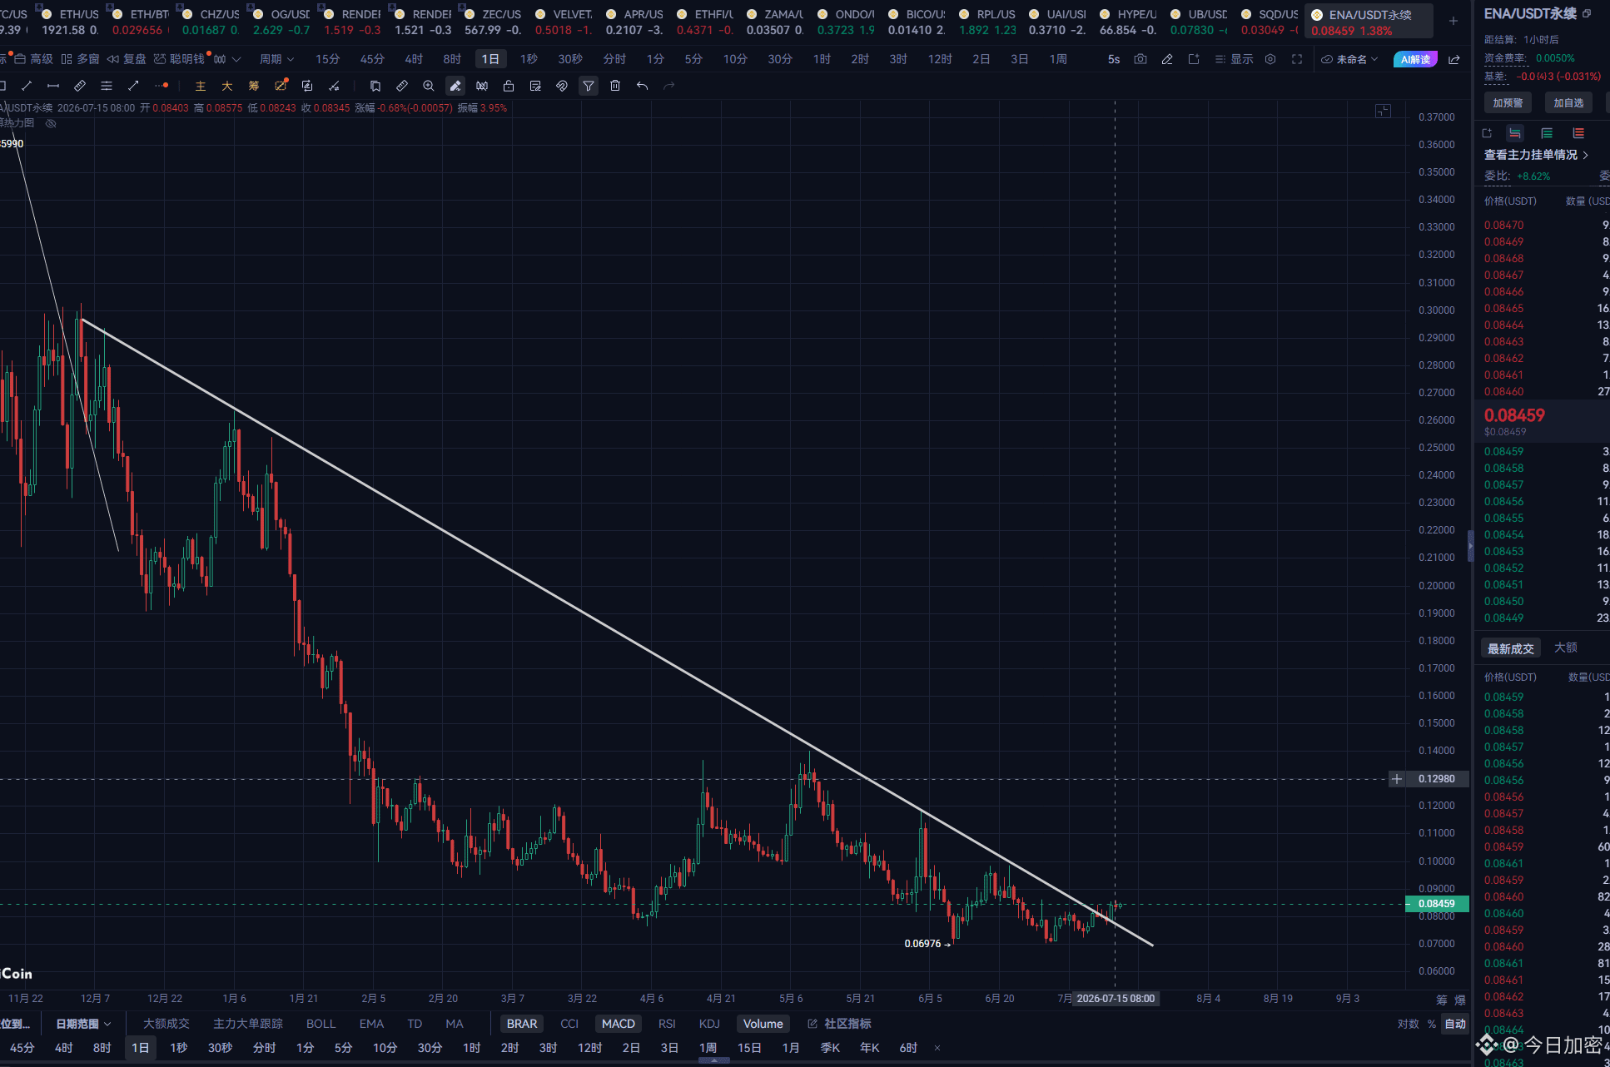Click the lock drawings padlock icon
Image resolution: width=1610 pixels, height=1067 pixels.
(509, 86)
